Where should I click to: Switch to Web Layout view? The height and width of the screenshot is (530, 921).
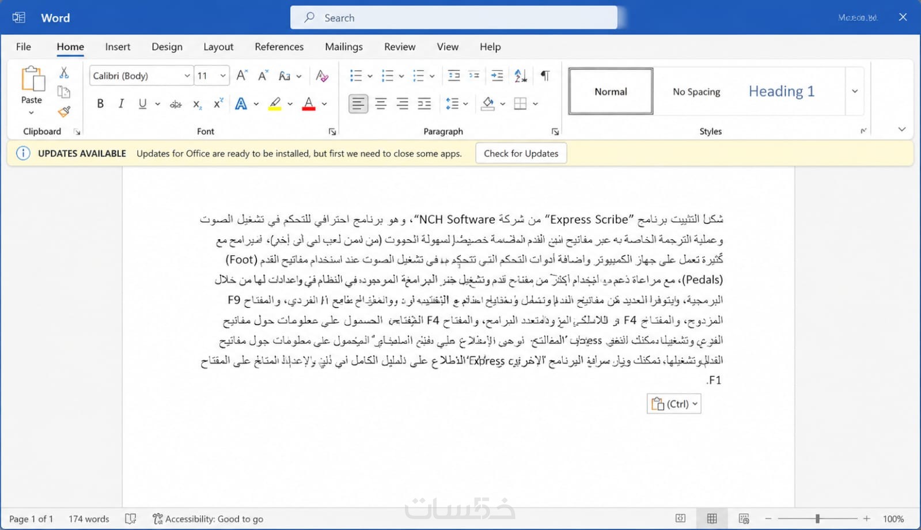pyautogui.click(x=744, y=518)
